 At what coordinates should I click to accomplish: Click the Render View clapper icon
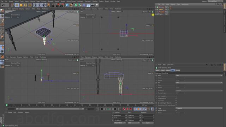pos(53,5)
